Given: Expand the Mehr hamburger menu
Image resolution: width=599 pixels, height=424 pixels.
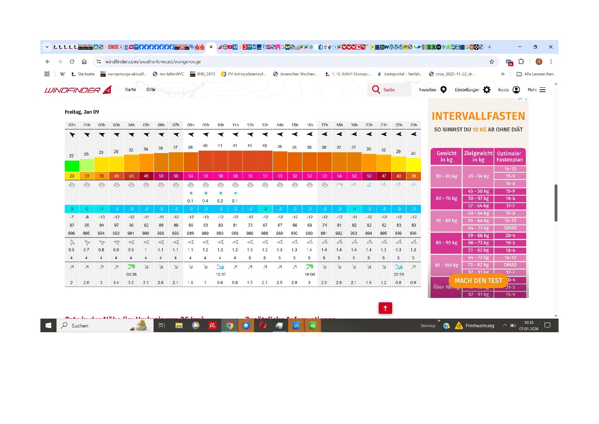Looking at the screenshot, I should (543, 90).
